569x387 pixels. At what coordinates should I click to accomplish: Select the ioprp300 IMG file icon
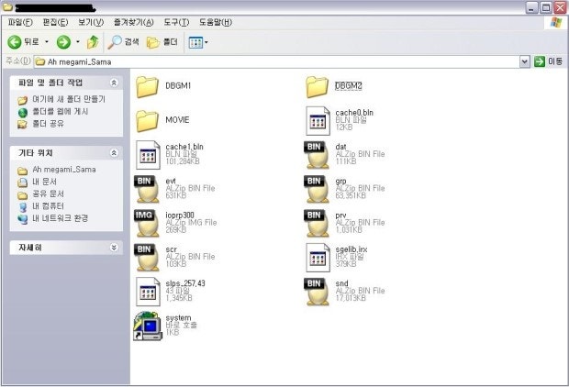[x=147, y=219]
